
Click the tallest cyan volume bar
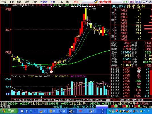tap(86, 87)
